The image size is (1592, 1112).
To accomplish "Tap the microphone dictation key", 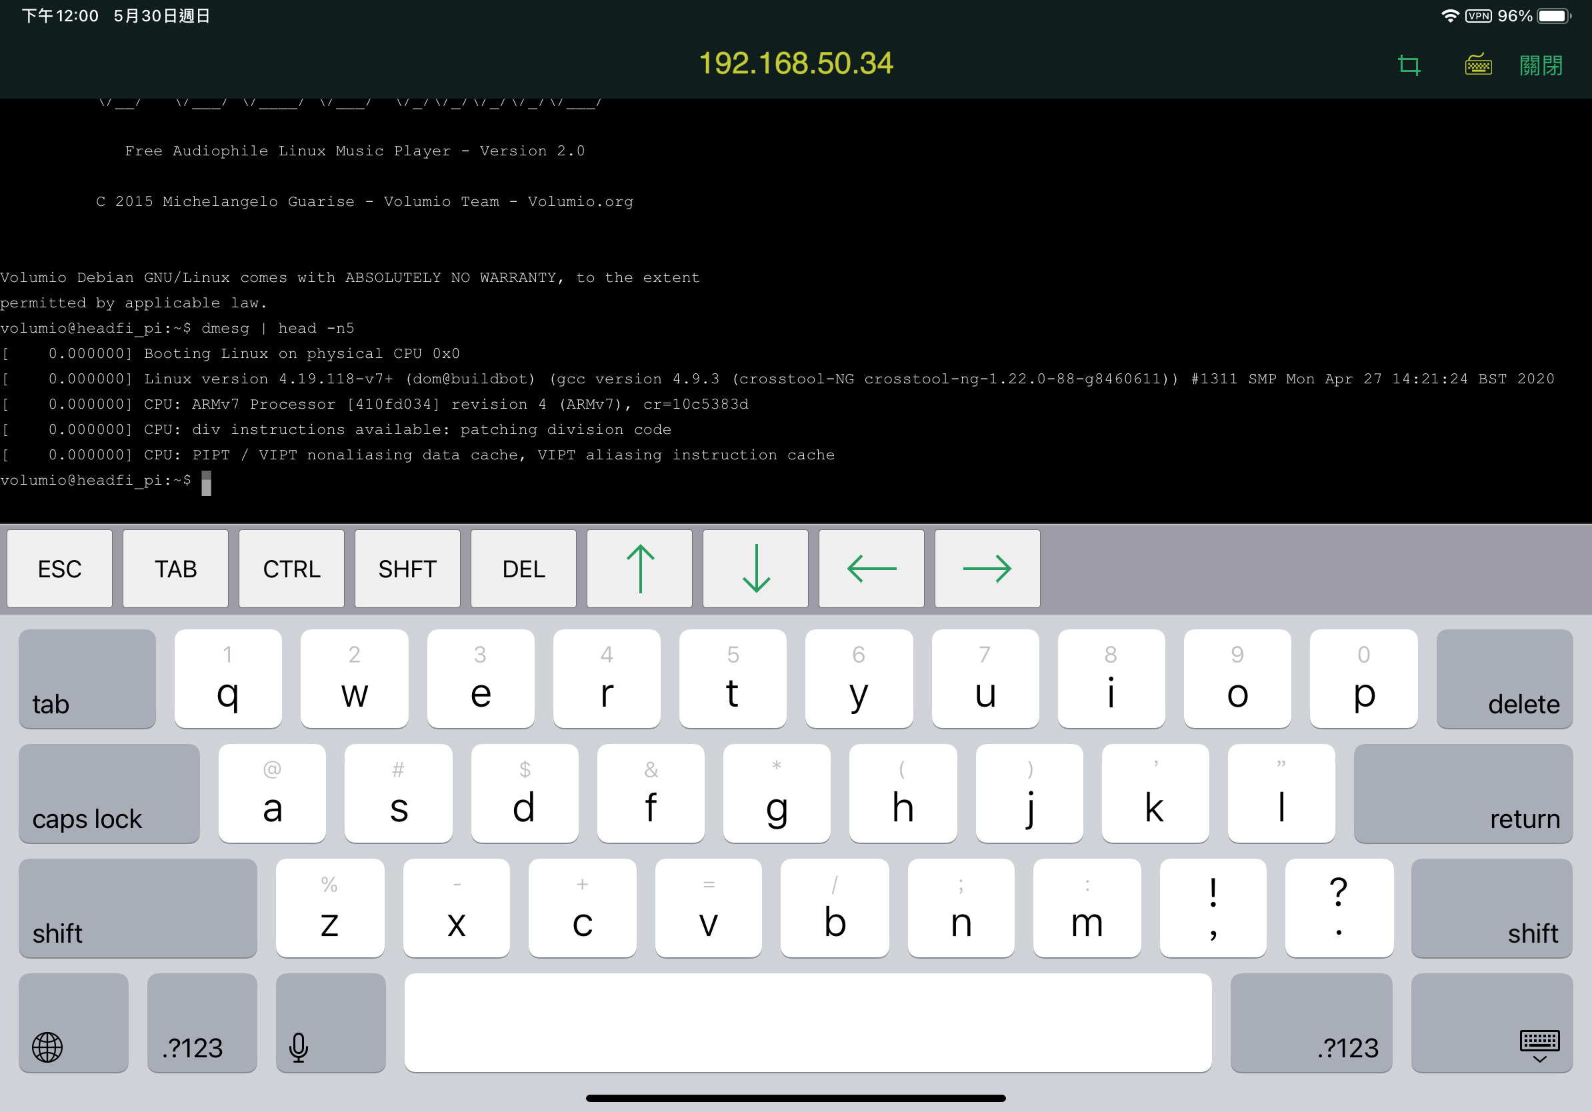I will click(x=331, y=1023).
